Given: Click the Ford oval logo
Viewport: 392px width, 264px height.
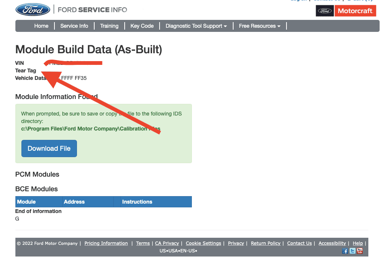Looking at the screenshot, I should 33,9.
